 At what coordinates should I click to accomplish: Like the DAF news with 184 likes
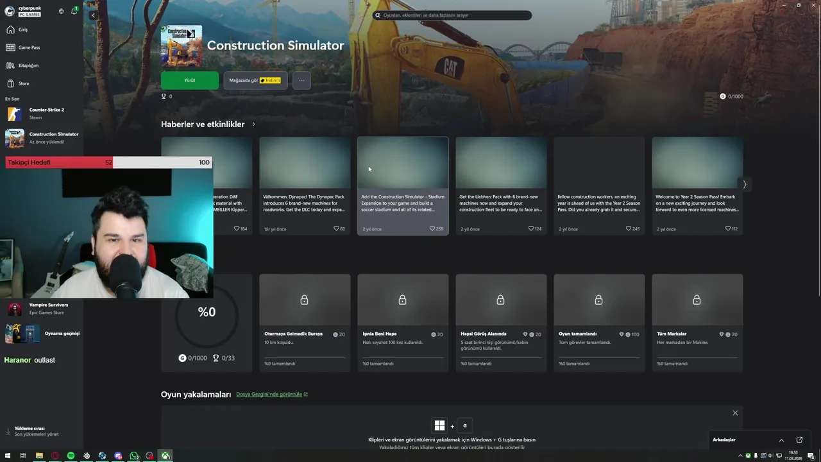237,228
